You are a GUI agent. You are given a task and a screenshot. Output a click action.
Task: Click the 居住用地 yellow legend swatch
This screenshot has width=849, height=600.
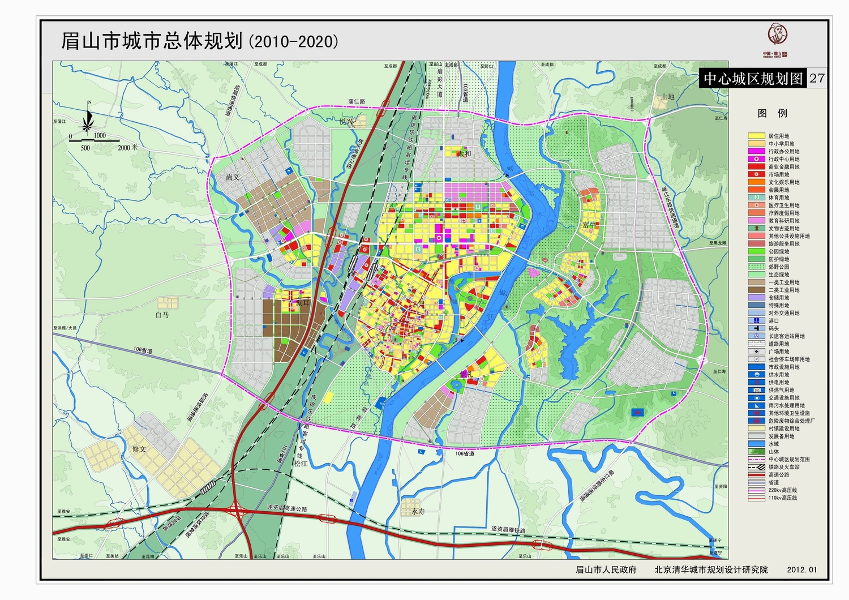756,136
